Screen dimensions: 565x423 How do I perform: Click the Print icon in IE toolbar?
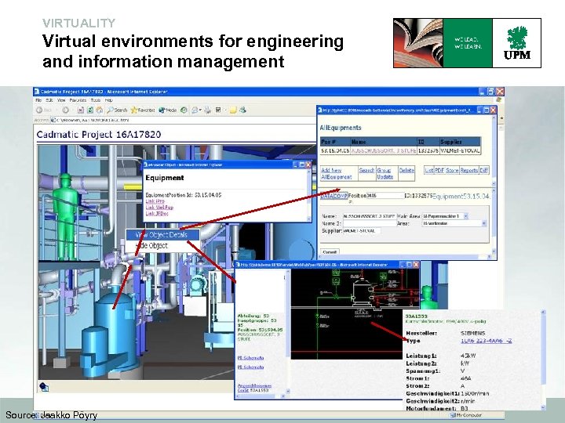point(207,110)
